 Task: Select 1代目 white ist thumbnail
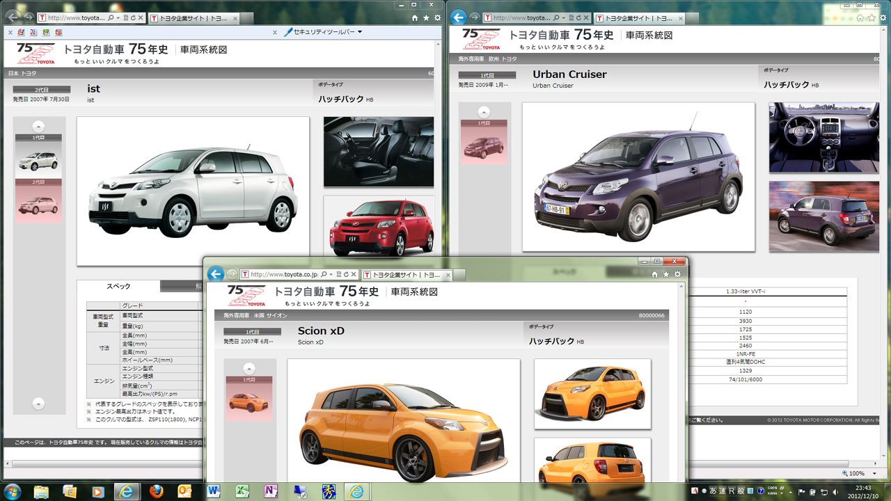[39, 156]
